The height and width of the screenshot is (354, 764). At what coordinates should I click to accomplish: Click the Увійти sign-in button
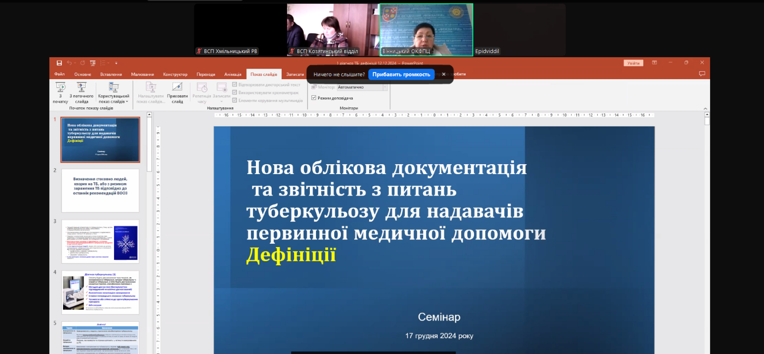[633, 63]
